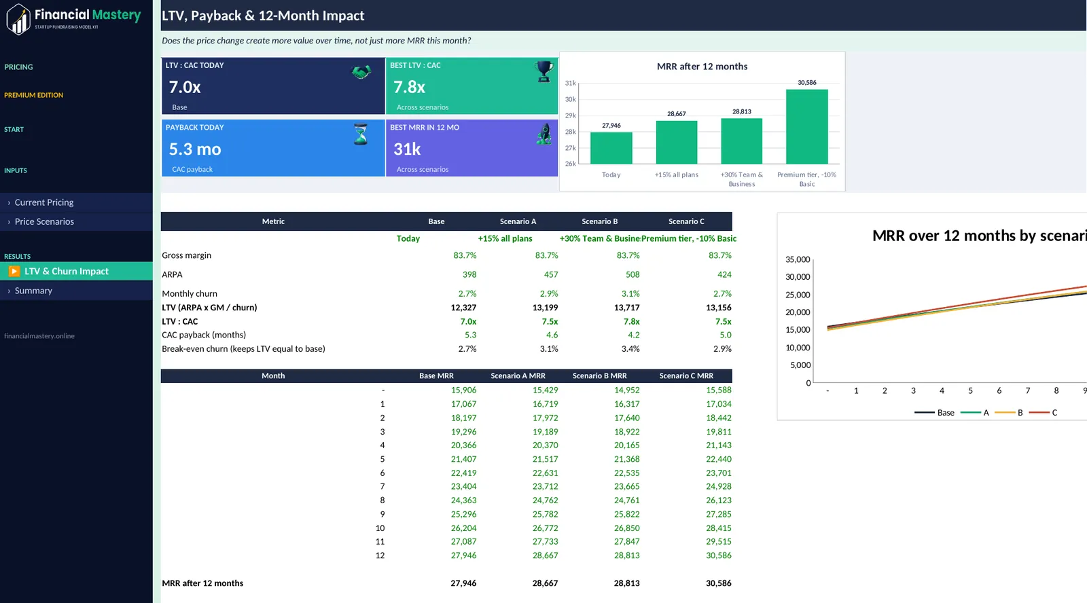Image resolution: width=1087 pixels, height=603 pixels.
Task: Expand the Current Pricing chevron
Action: tap(9, 202)
